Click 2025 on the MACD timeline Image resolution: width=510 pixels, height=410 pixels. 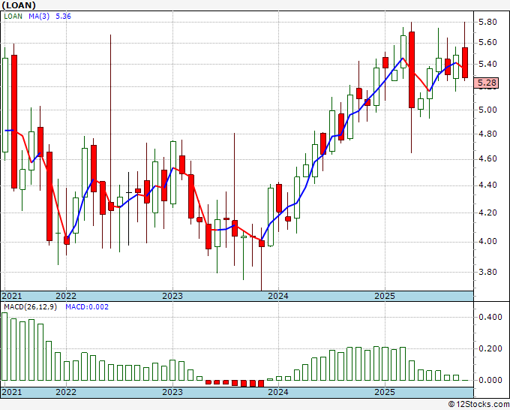tap(385, 392)
